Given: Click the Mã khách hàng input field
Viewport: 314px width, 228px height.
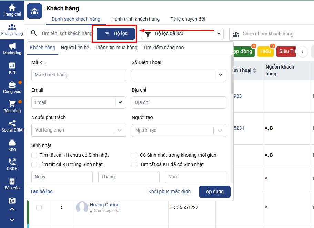Looking at the screenshot, I should 79,75.
